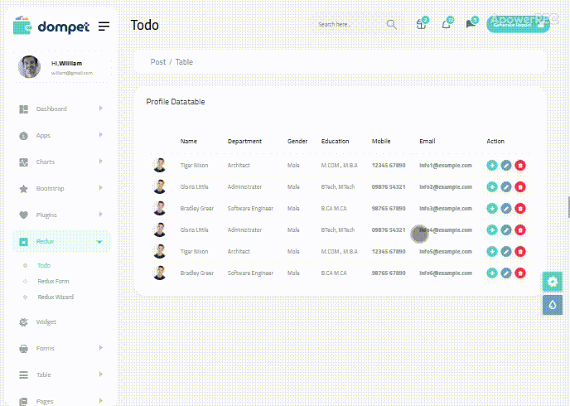Click the Post breadcrumb link
This screenshot has width=570, height=406.
pos(157,62)
